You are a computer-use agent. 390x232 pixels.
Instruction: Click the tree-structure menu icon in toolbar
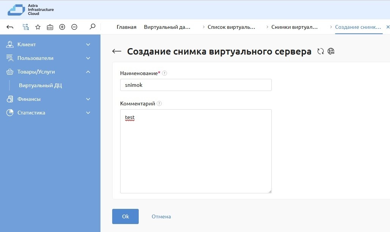pos(26,27)
